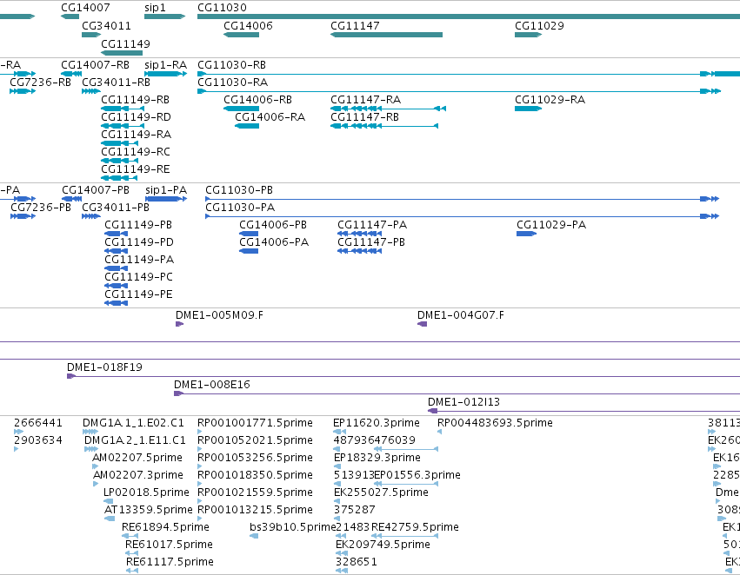Screen dimensions: 740x575
Task: Click the CG11147 gene bar
Action: point(386,35)
